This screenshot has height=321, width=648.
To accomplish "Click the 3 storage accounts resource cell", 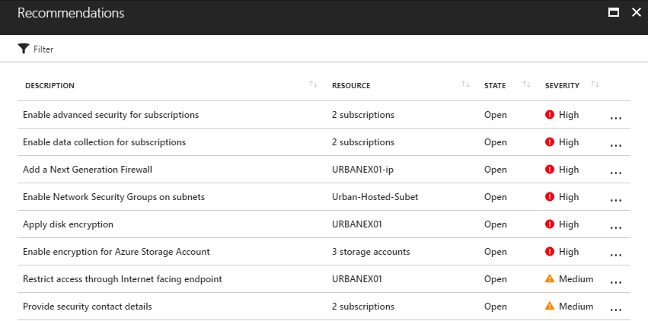I will [371, 252].
